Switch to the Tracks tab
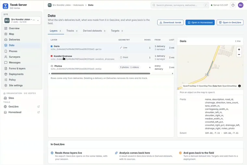Viewport: 247px width, 165px height. click(72, 31)
